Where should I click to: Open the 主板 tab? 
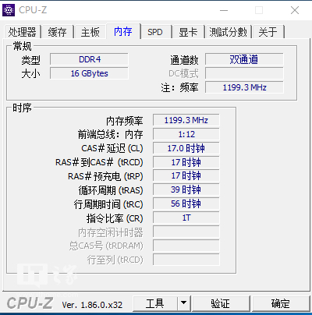pos(90,32)
